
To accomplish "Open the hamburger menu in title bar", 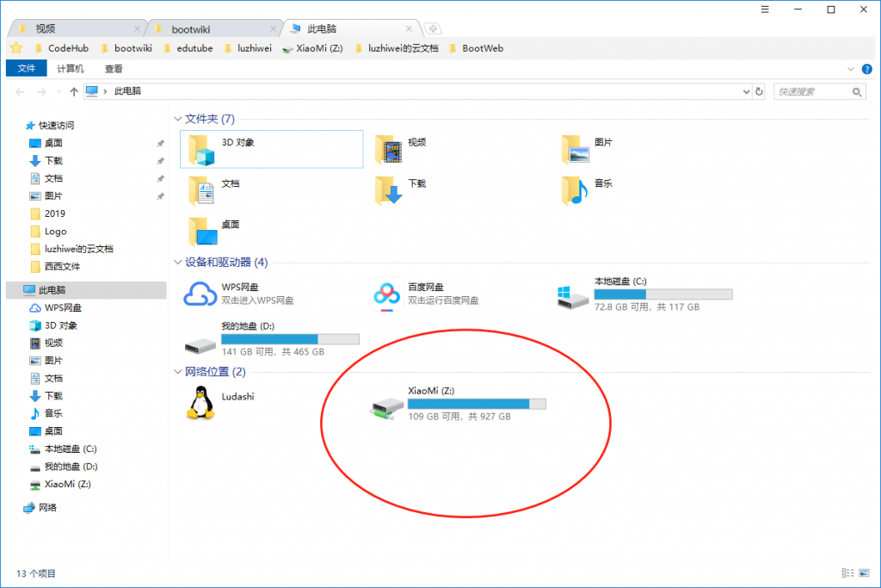I will pyautogui.click(x=765, y=9).
